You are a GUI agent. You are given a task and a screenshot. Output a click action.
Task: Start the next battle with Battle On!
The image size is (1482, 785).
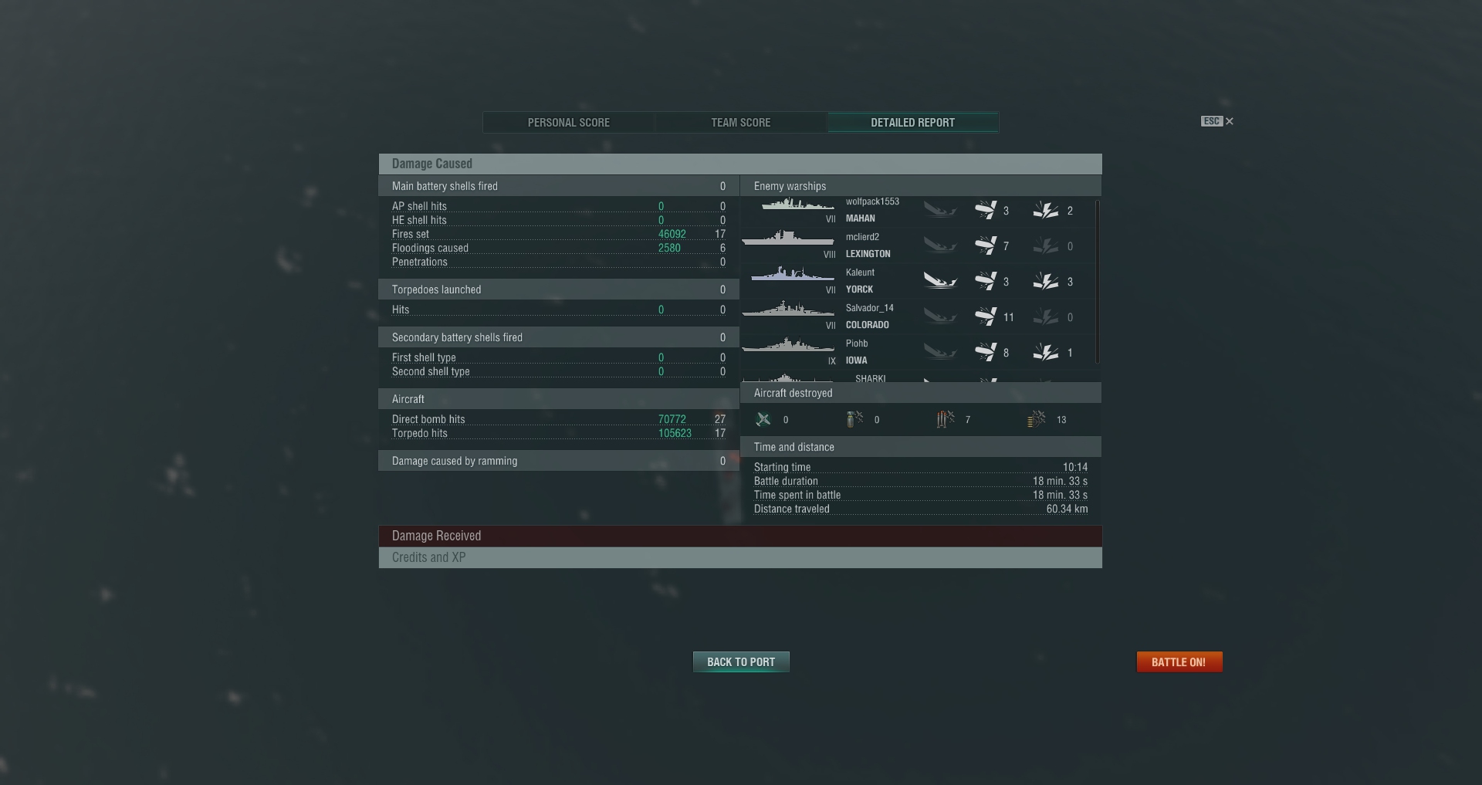click(1179, 661)
